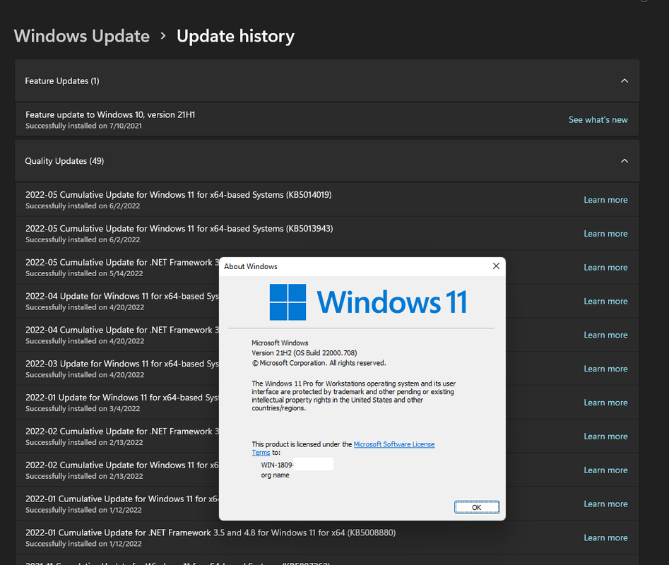The image size is (669, 565).
Task: Learn more about KB5014019 update
Action: click(x=605, y=200)
